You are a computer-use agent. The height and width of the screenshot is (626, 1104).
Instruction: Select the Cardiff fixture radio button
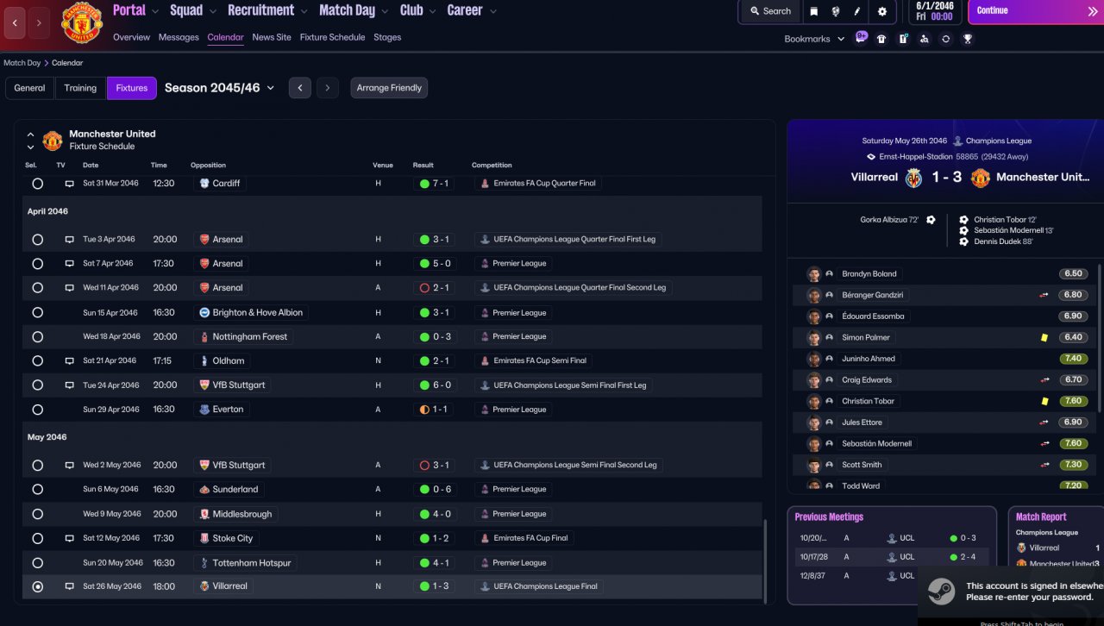pos(37,184)
